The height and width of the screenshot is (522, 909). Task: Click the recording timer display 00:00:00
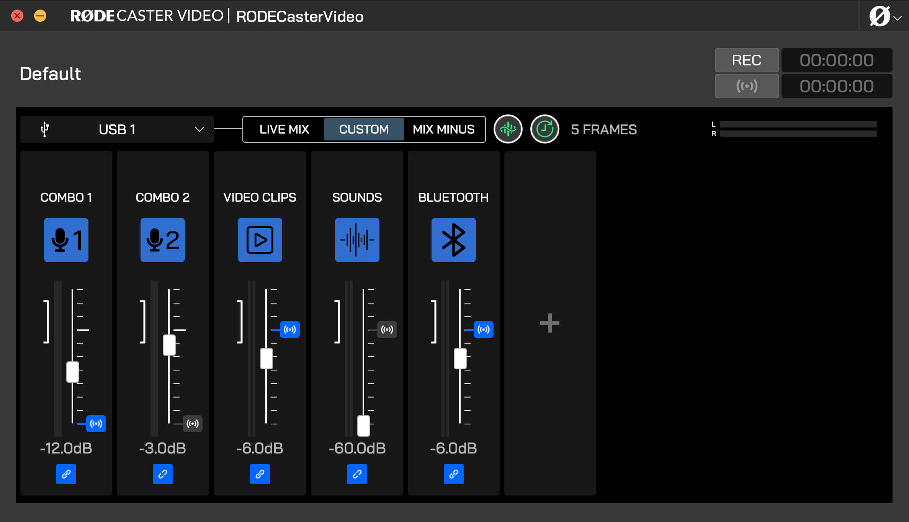click(837, 60)
